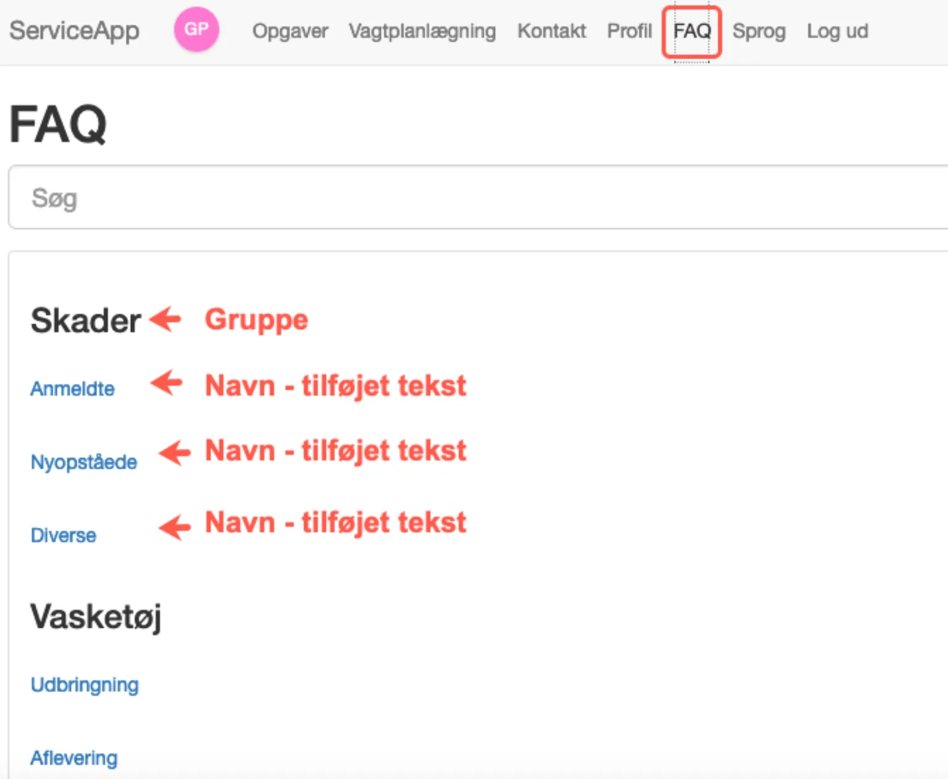Open the Aflevering FAQ entry
This screenshot has height=779, width=948.
(x=74, y=757)
